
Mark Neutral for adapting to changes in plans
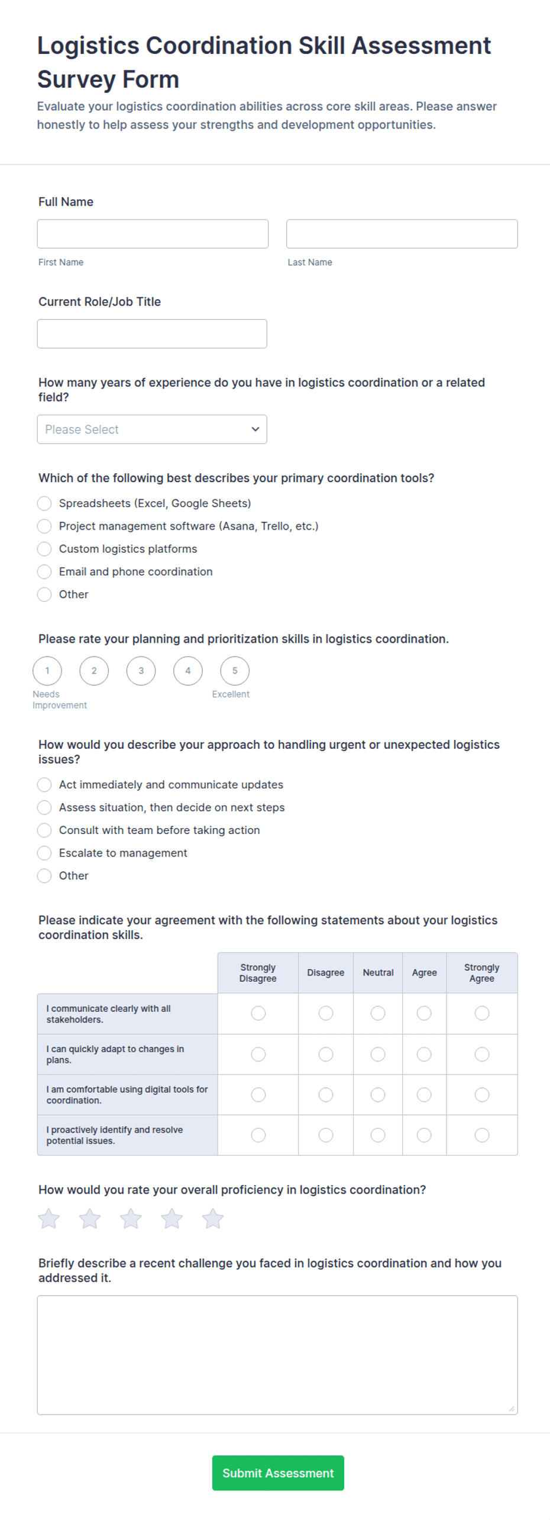pos(378,1053)
